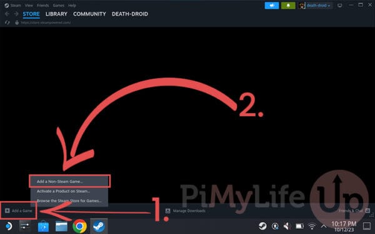Image resolution: width=375 pixels, height=234 pixels.
Task: Open the Games menu
Action: pyautogui.click(x=59, y=5)
